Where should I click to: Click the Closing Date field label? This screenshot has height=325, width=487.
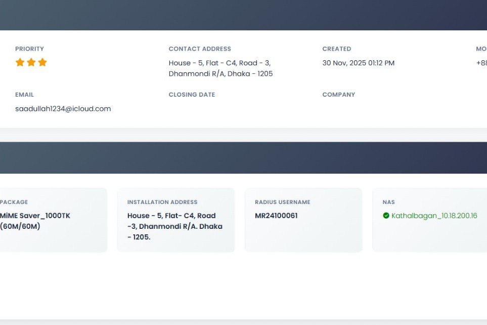pyautogui.click(x=192, y=95)
